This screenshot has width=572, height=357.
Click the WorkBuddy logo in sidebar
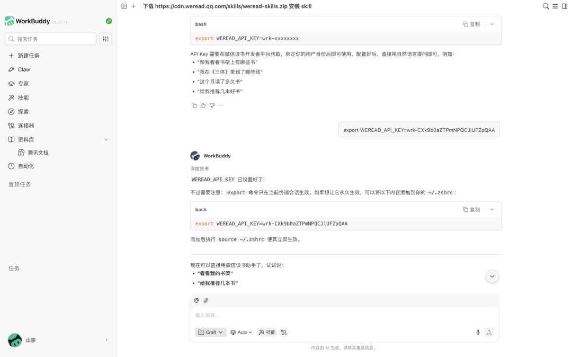[x=10, y=21]
